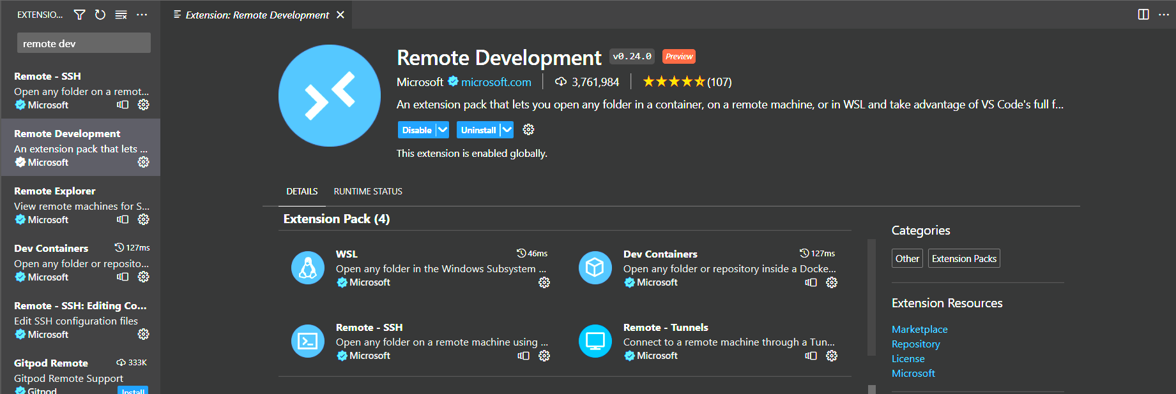This screenshot has height=394, width=1176.
Task: Open Extensions view more actions menu
Action: point(142,15)
